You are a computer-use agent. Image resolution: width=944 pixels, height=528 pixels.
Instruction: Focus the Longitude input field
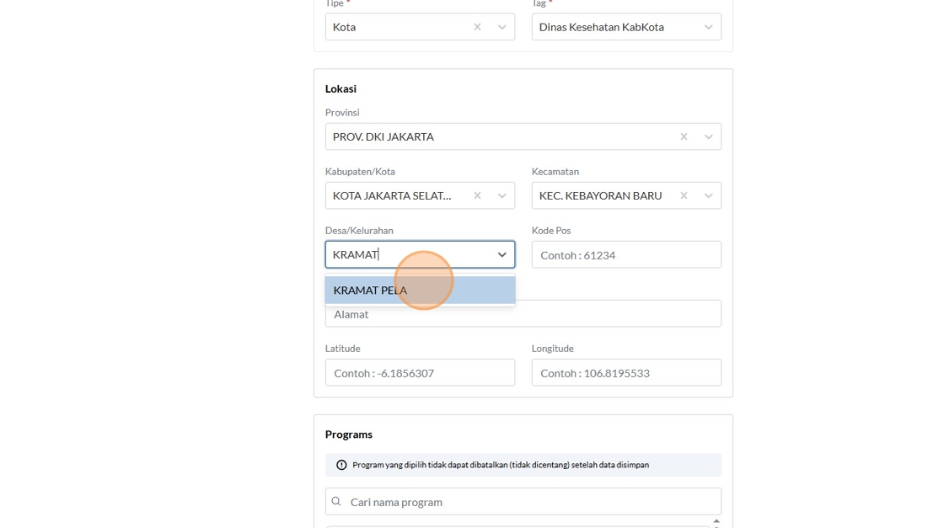pyautogui.click(x=626, y=373)
